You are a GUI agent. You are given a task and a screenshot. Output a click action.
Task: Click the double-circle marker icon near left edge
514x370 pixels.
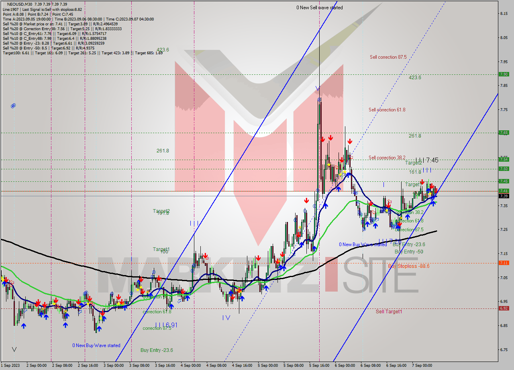13,106
